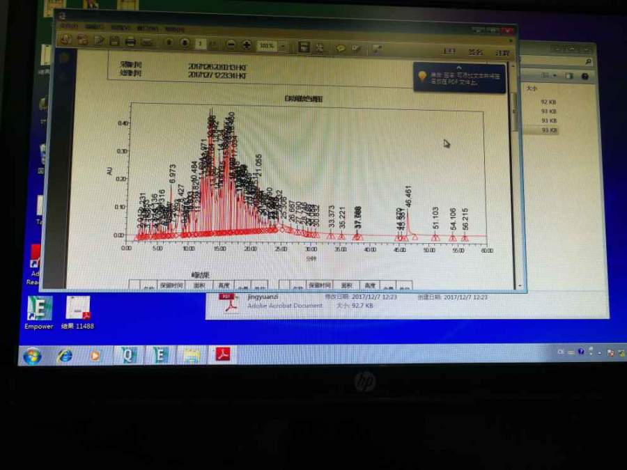Open the Windows Start menu orb
The width and height of the screenshot is (627, 470).
point(32,355)
